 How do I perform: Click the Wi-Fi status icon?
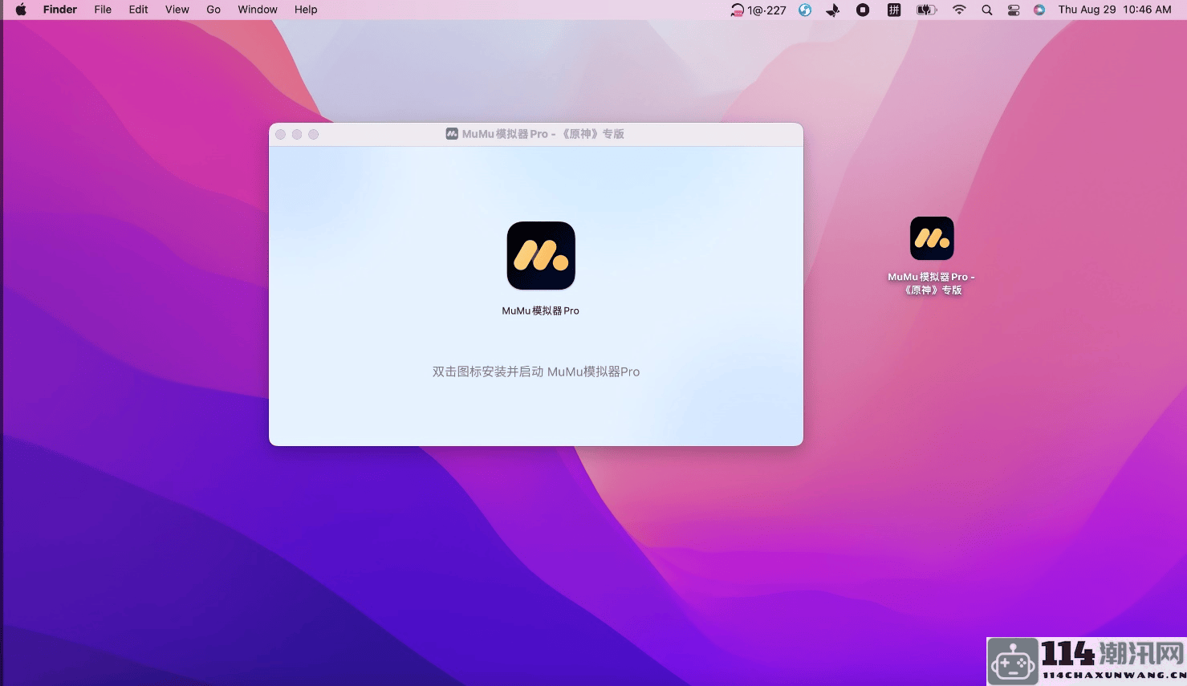click(x=959, y=10)
